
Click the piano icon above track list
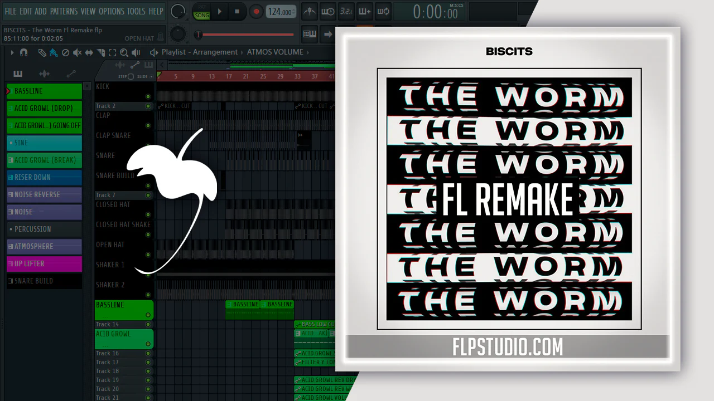(149, 66)
